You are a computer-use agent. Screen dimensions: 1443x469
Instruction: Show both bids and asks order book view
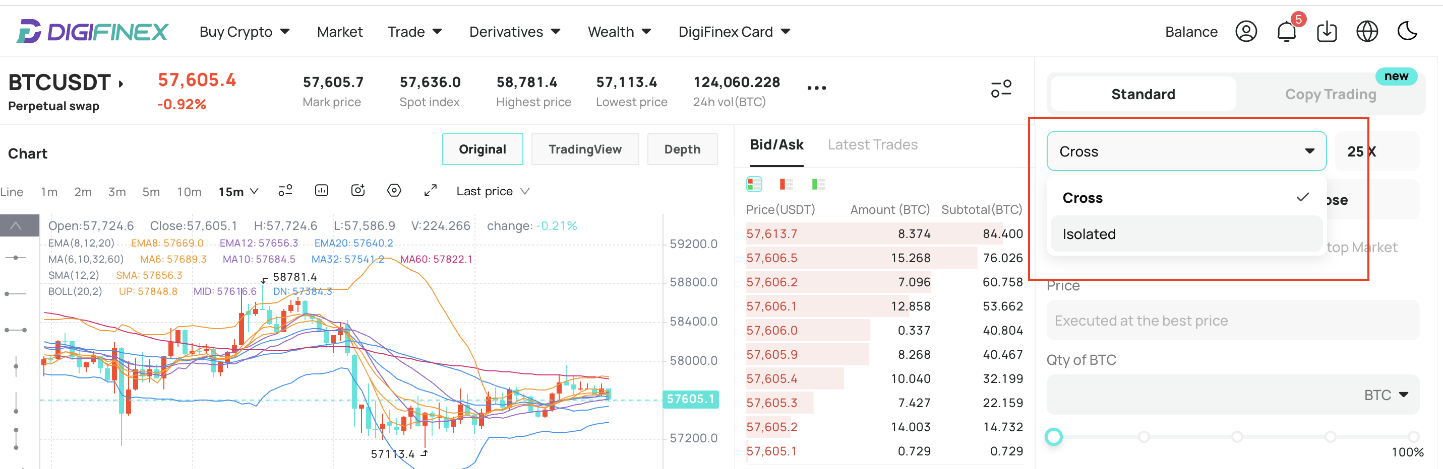754,184
